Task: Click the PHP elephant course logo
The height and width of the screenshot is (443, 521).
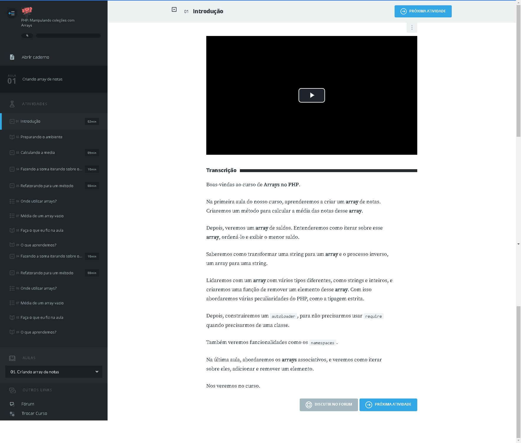Action: point(27,11)
